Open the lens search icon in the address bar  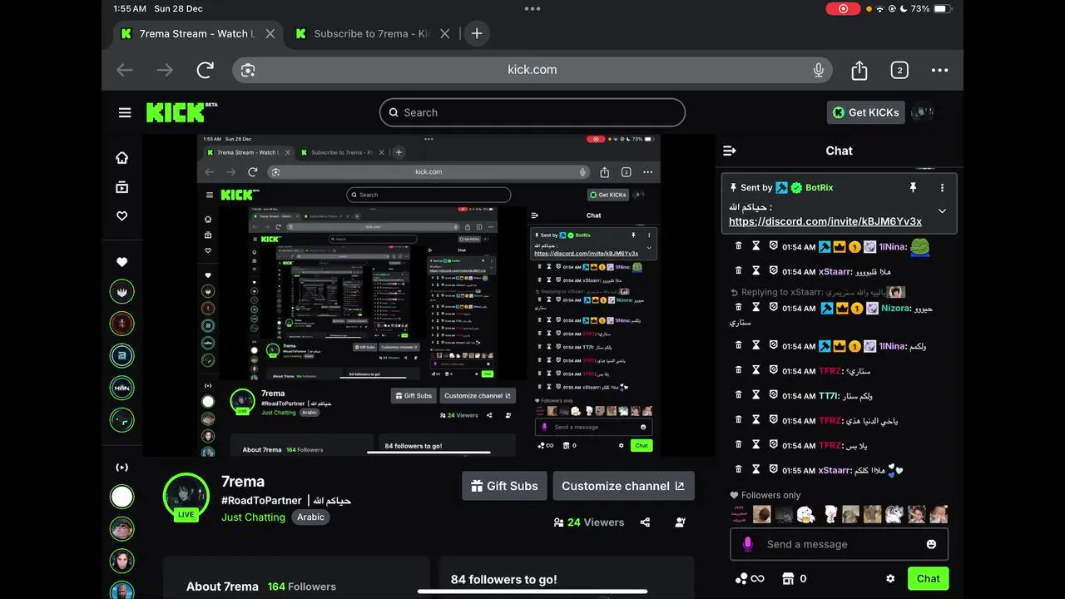click(248, 70)
